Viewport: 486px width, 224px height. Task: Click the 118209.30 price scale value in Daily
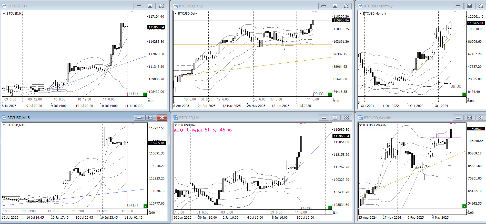[341, 16]
